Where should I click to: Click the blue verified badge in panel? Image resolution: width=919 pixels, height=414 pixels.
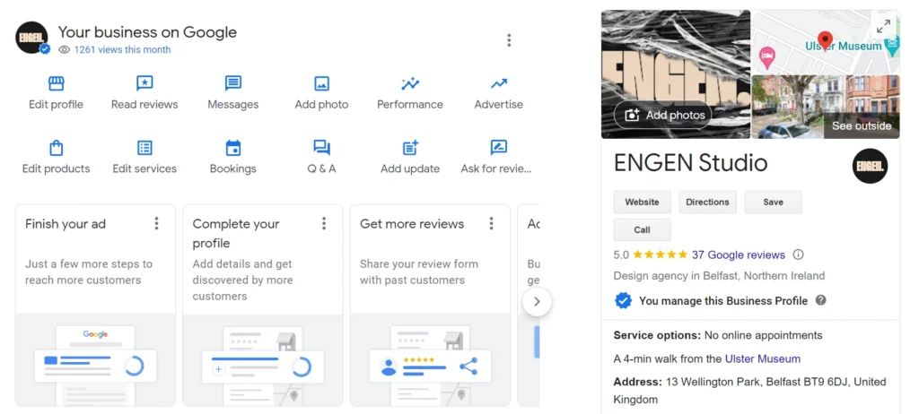(x=623, y=300)
